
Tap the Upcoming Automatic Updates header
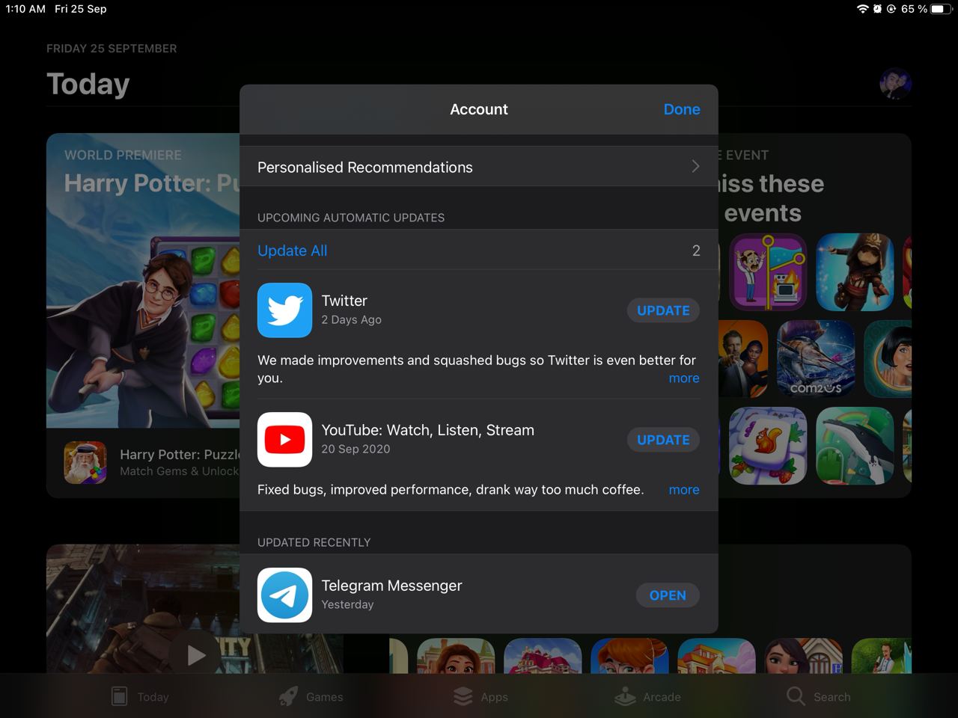351,218
